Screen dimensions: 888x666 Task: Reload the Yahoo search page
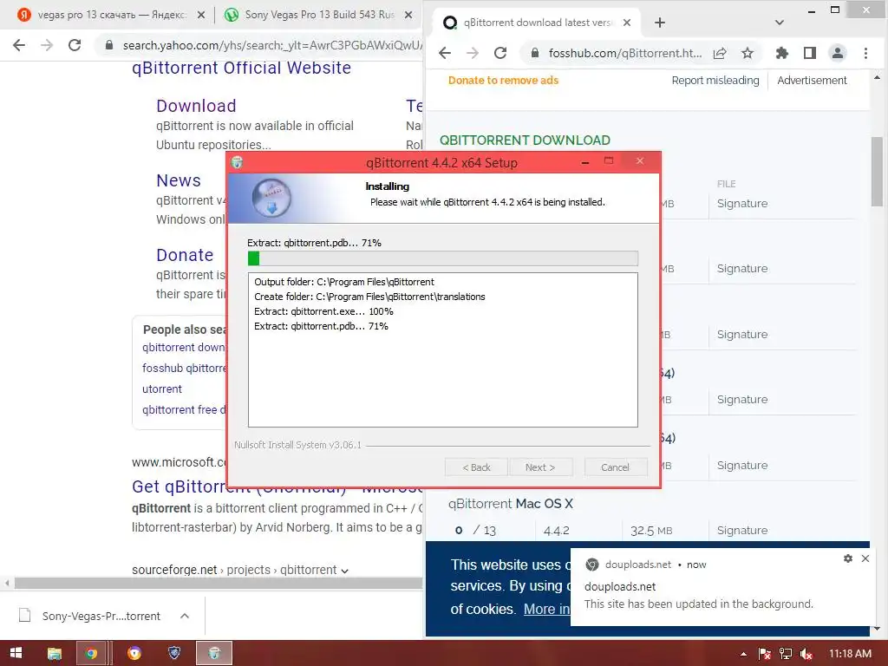click(x=75, y=45)
